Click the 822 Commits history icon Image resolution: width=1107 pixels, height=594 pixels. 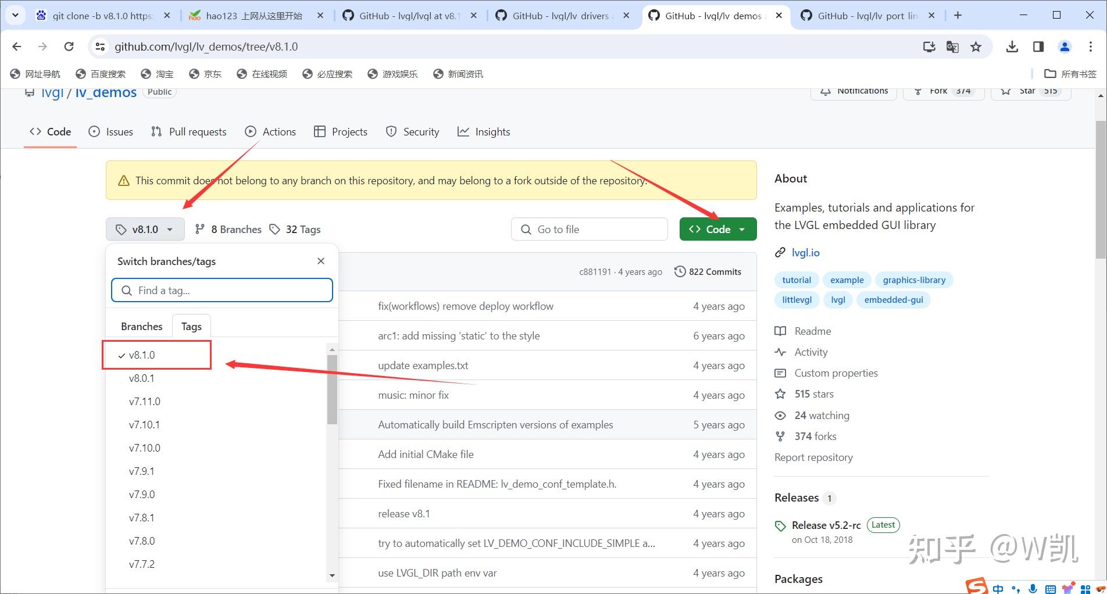click(679, 271)
